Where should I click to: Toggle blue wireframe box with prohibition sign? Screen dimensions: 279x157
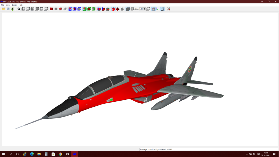click(x=70, y=9)
